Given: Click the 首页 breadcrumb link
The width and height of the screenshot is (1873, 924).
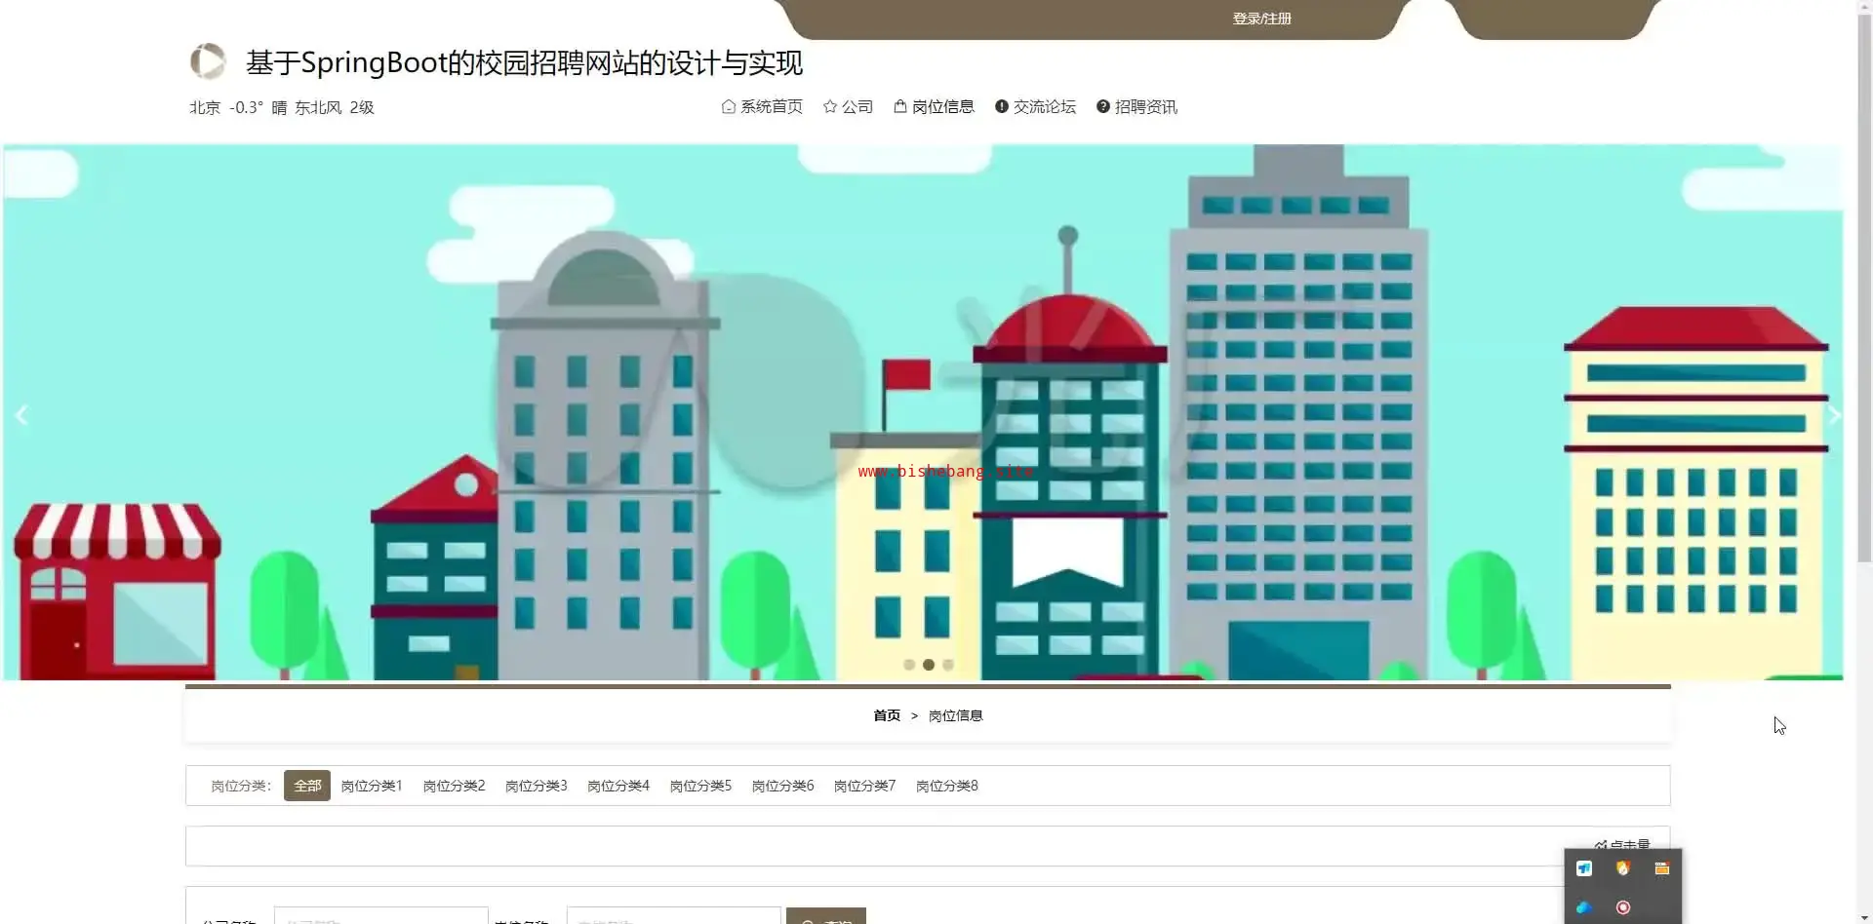Looking at the screenshot, I should 887,715.
